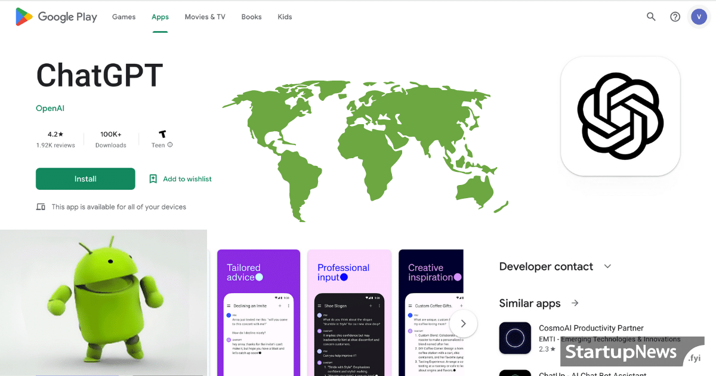Click the ChatGPT app title

click(x=99, y=76)
